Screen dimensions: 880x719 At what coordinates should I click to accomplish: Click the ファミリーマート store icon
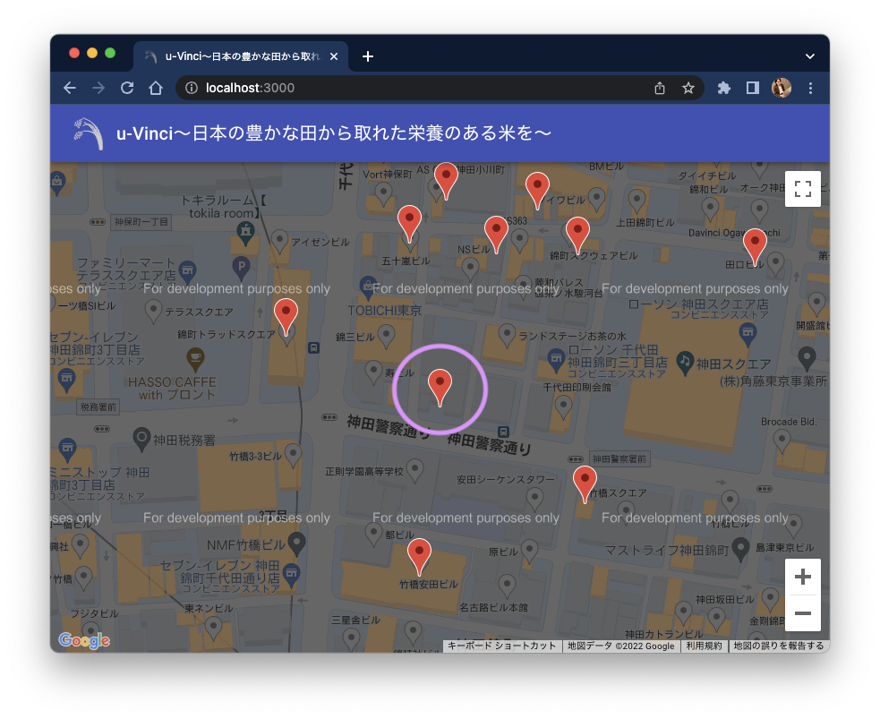pyautogui.click(x=187, y=271)
